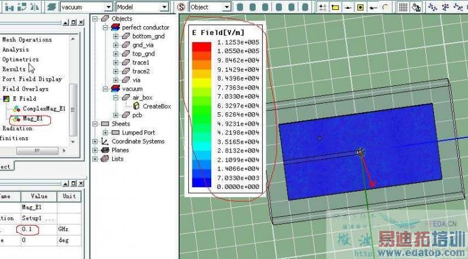Click project tree horizontal scrollbar thumb
This screenshot has width=468, height=259.
click(37, 151)
